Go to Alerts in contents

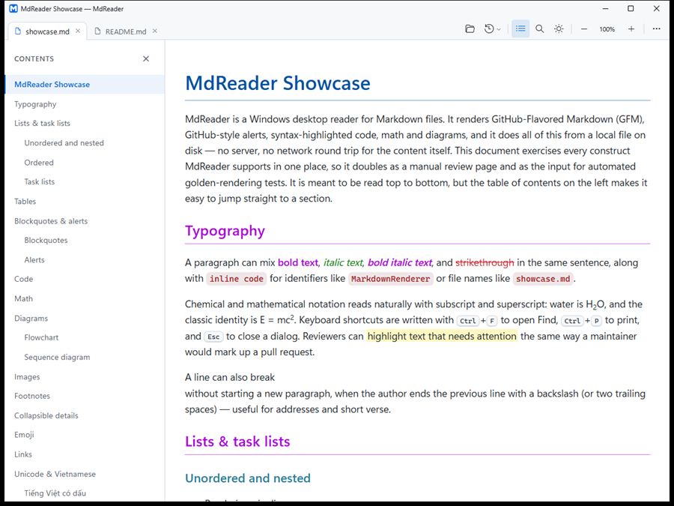click(84, 260)
